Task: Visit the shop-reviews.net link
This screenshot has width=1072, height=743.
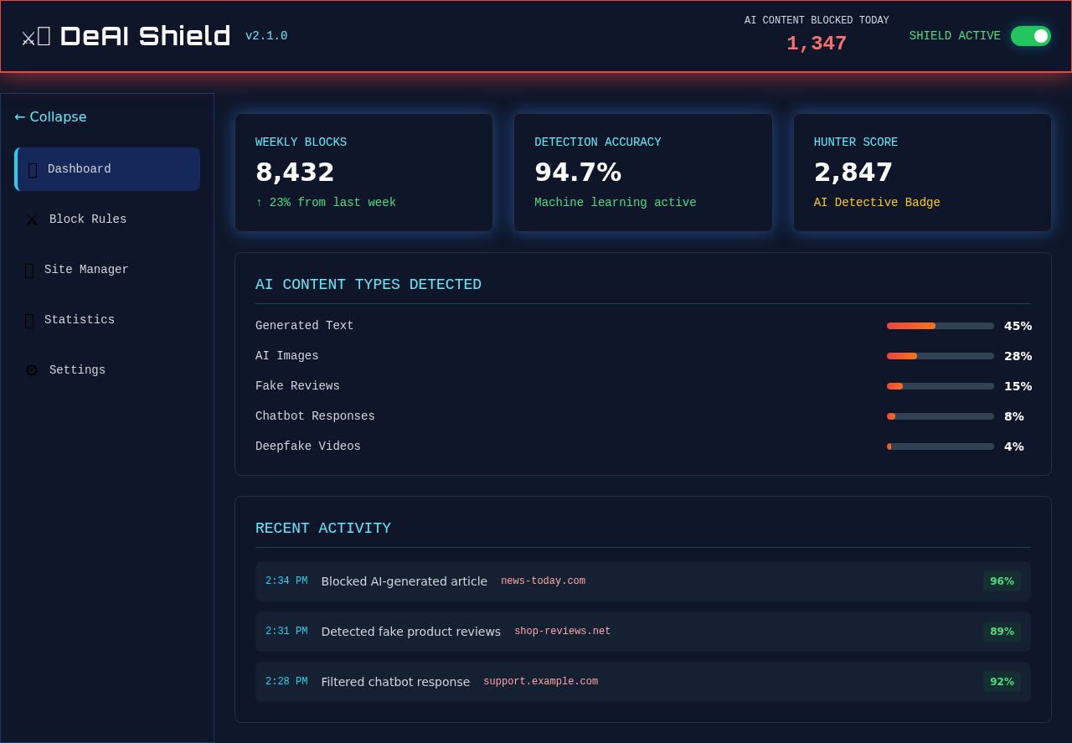Action: 562,631
